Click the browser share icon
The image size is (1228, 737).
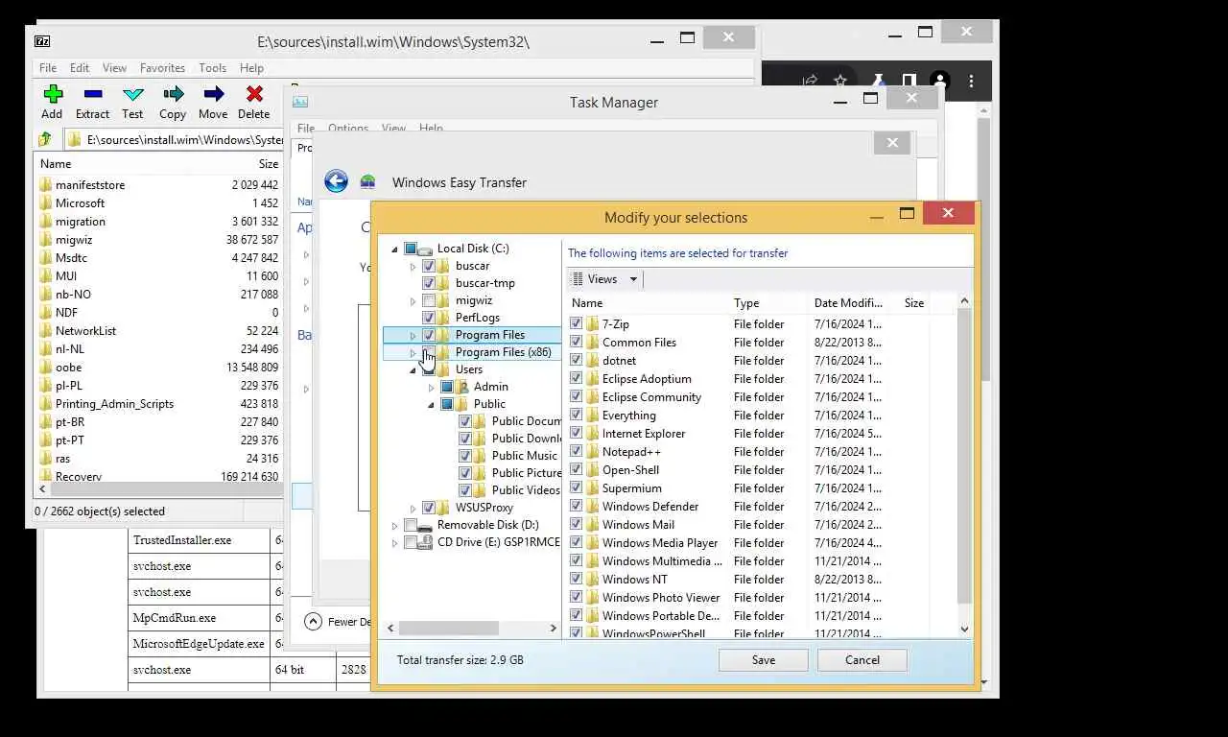pos(811,81)
